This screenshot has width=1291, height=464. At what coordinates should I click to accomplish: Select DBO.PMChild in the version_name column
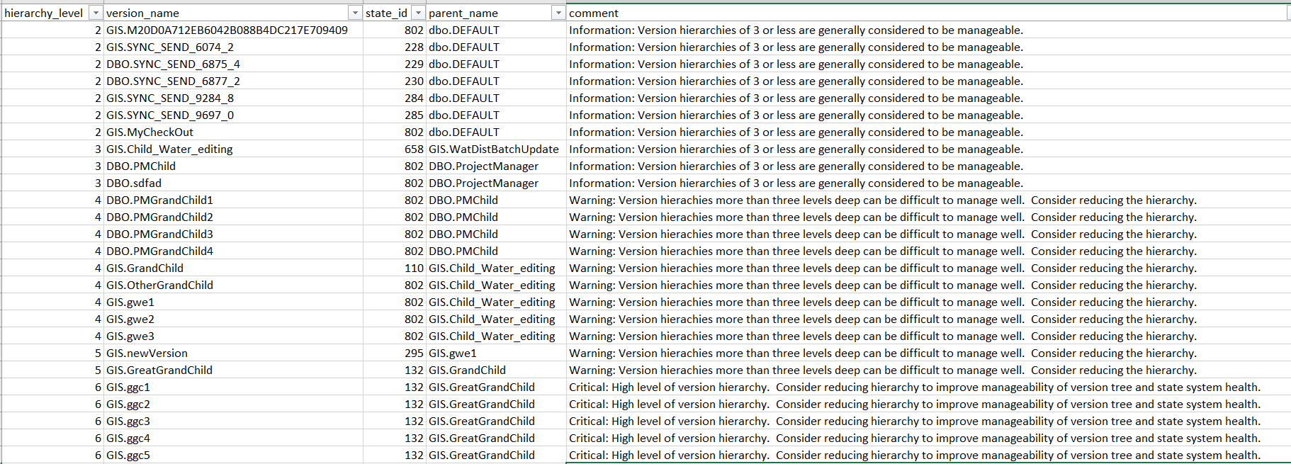tap(233, 166)
